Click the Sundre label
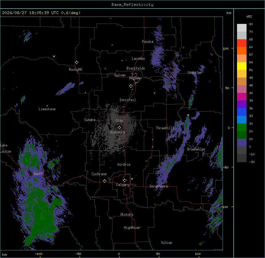 90,120
